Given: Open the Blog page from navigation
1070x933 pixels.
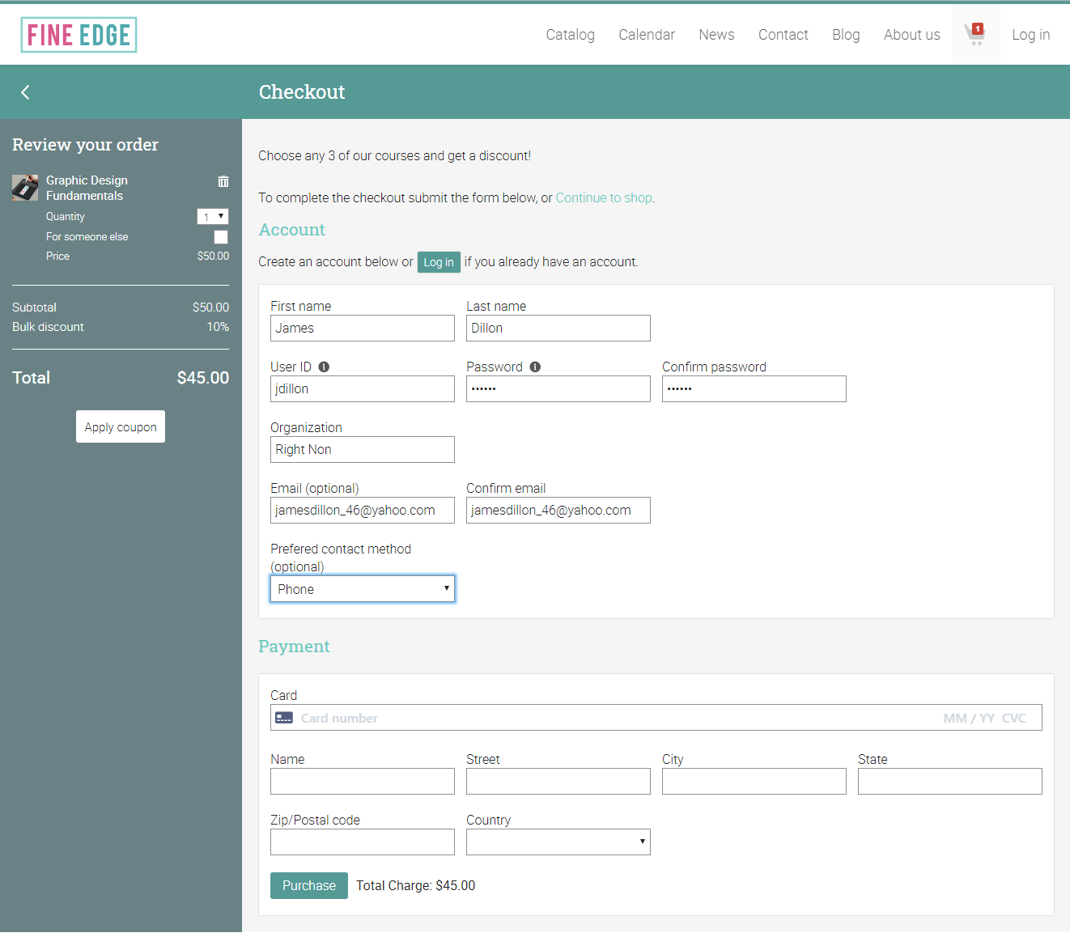Looking at the screenshot, I should 846,35.
